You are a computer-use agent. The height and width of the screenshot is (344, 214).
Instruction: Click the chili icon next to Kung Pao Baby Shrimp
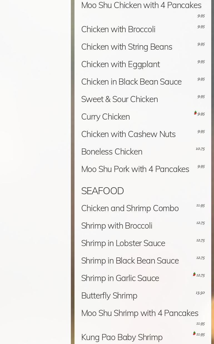194,333
